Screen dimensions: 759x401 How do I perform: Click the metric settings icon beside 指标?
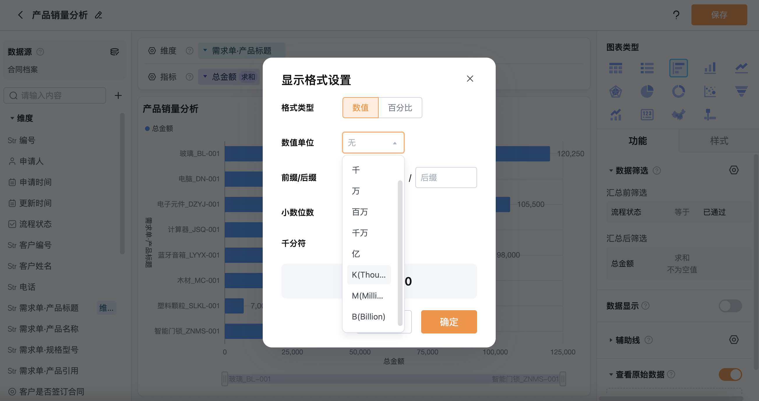tap(152, 77)
